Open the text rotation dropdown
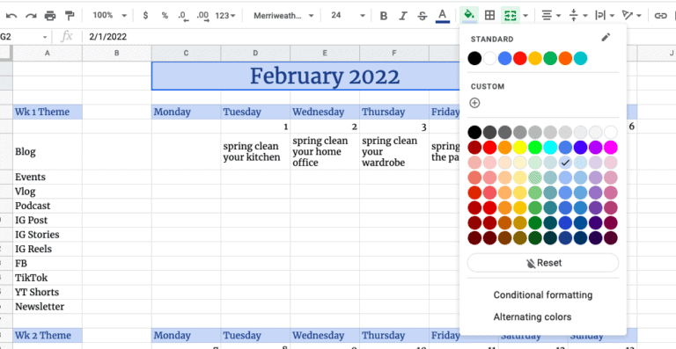The width and height of the screenshot is (676, 349). (632, 16)
